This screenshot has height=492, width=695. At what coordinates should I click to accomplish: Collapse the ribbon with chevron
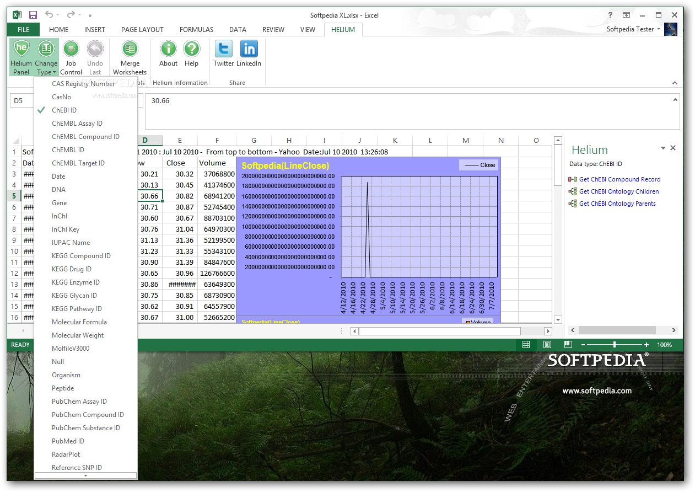675,83
